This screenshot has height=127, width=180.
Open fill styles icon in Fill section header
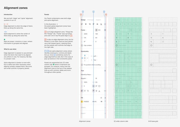(x=101, y=98)
